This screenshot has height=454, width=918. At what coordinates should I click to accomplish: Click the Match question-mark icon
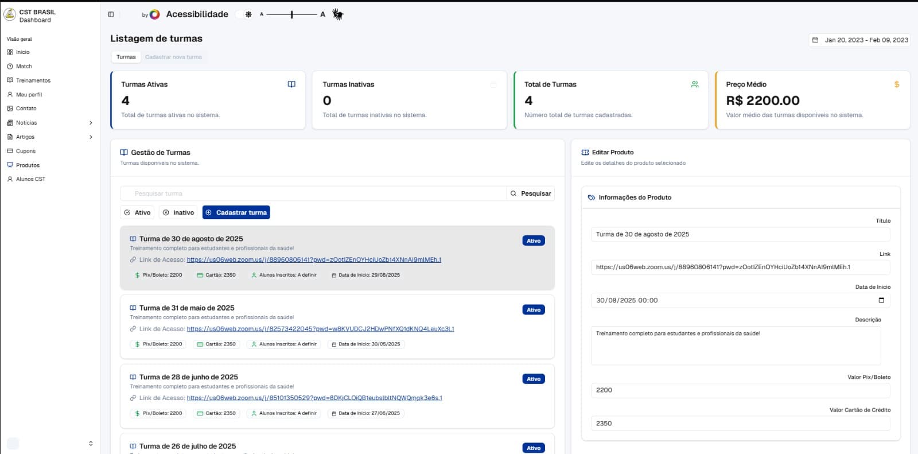(10, 67)
